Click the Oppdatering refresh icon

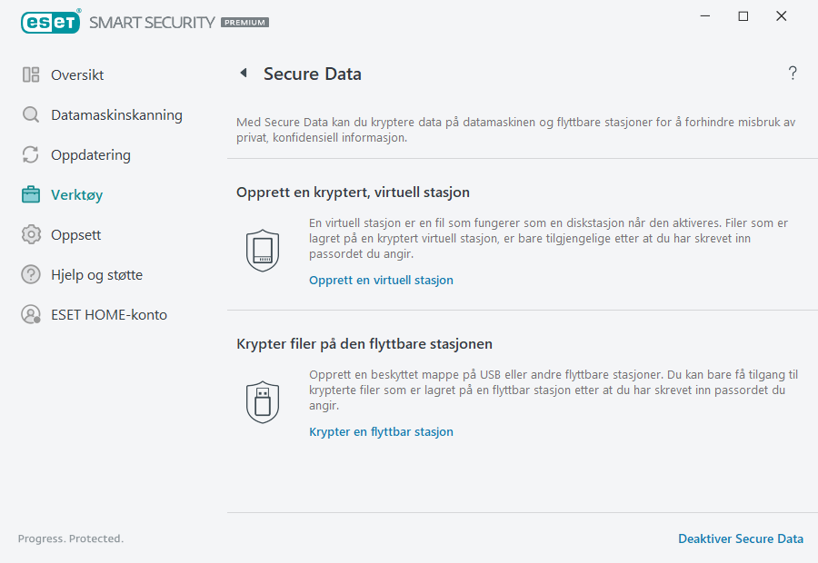coord(31,154)
